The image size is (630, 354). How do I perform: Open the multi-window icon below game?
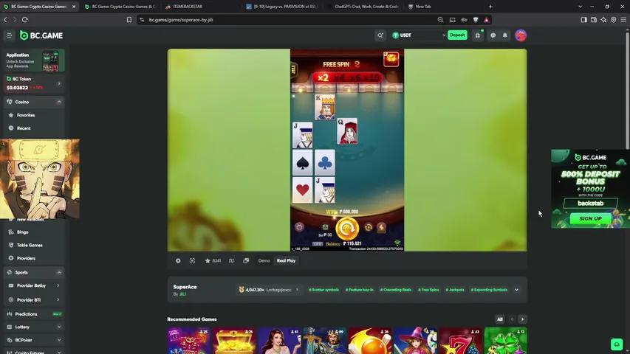(246, 260)
